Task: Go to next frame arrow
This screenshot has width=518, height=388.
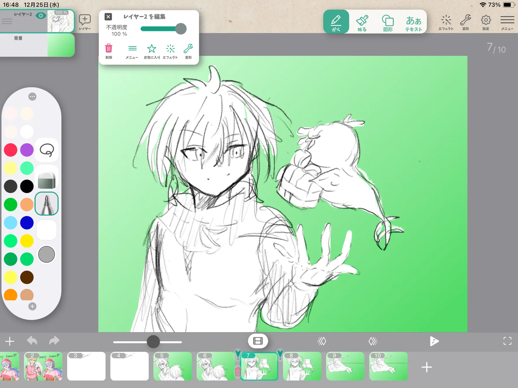Action: click(x=373, y=341)
